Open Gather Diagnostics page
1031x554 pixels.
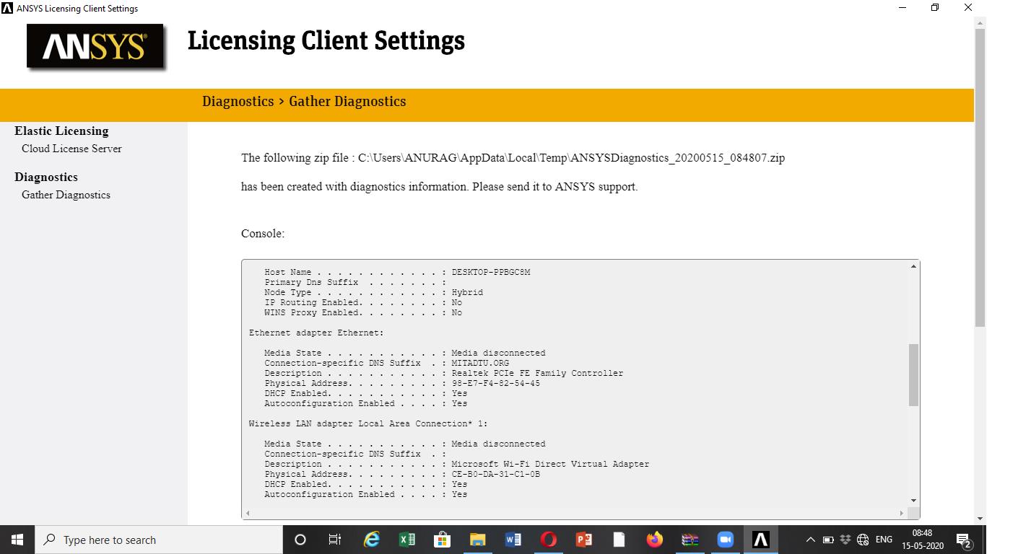pos(66,195)
